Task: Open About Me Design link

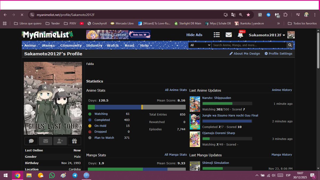Action: [x=245, y=54]
